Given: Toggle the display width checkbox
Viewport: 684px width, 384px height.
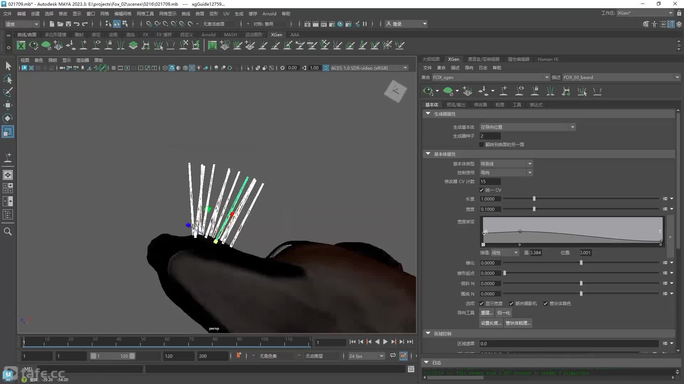Looking at the screenshot, I should point(482,304).
